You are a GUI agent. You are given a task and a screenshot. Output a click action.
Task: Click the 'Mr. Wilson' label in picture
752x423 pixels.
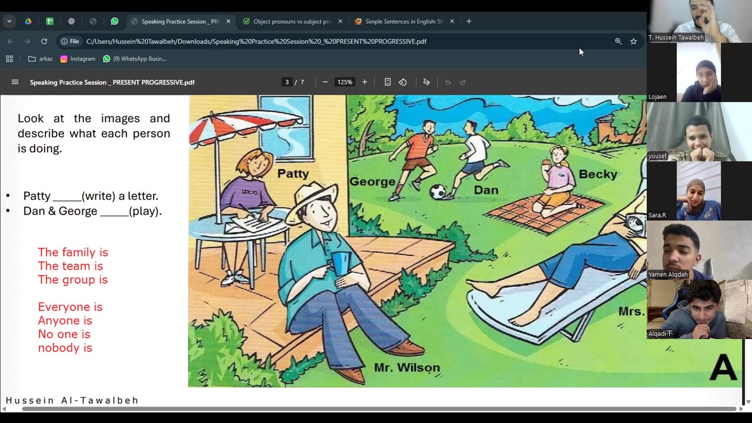coord(407,368)
